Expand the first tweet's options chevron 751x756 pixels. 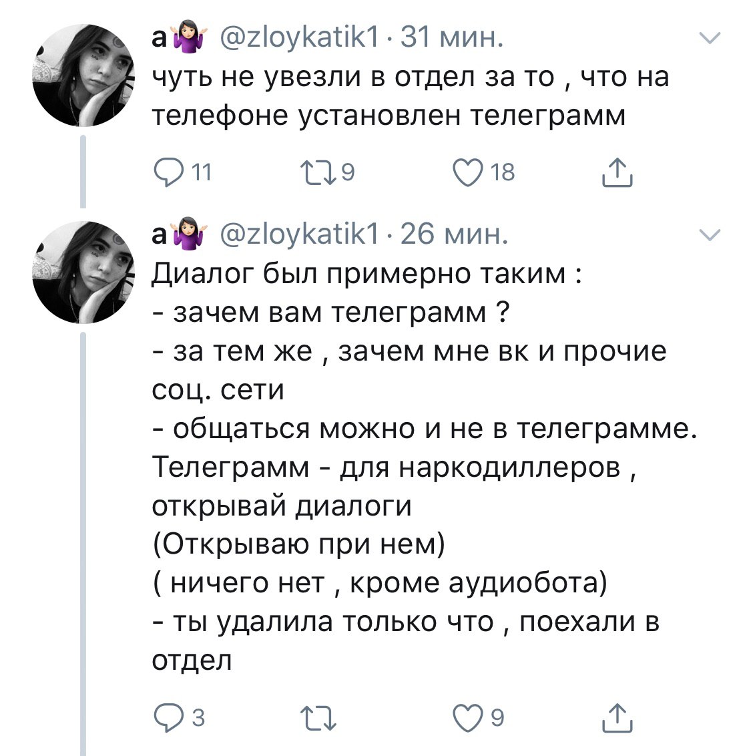712,38
